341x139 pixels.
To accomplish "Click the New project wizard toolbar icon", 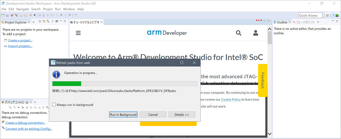I will (3, 15).
